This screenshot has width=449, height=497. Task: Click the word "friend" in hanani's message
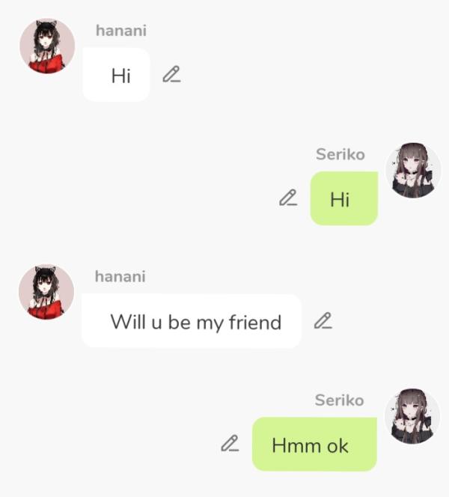pos(255,322)
